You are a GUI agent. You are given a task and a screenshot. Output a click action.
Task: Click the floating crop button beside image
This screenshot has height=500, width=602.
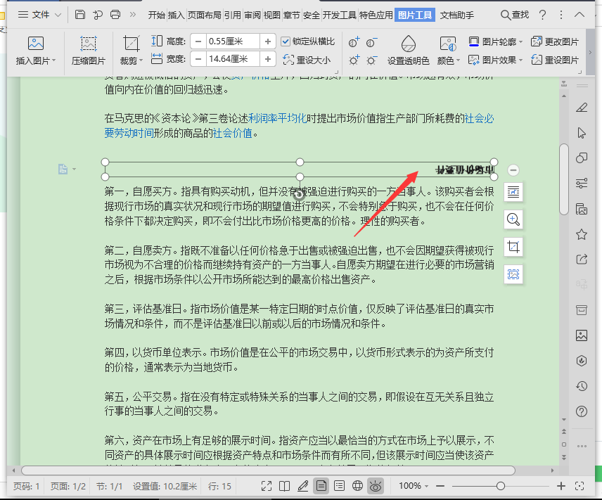tap(513, 247)
